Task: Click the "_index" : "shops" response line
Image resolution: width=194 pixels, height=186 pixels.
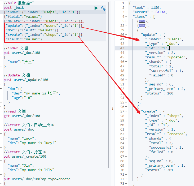Action: click(164, 116)
